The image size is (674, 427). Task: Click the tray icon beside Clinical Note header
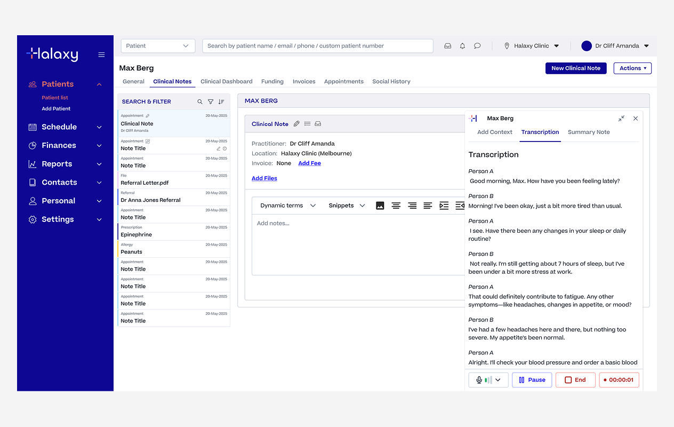click(x=318, y=124)
